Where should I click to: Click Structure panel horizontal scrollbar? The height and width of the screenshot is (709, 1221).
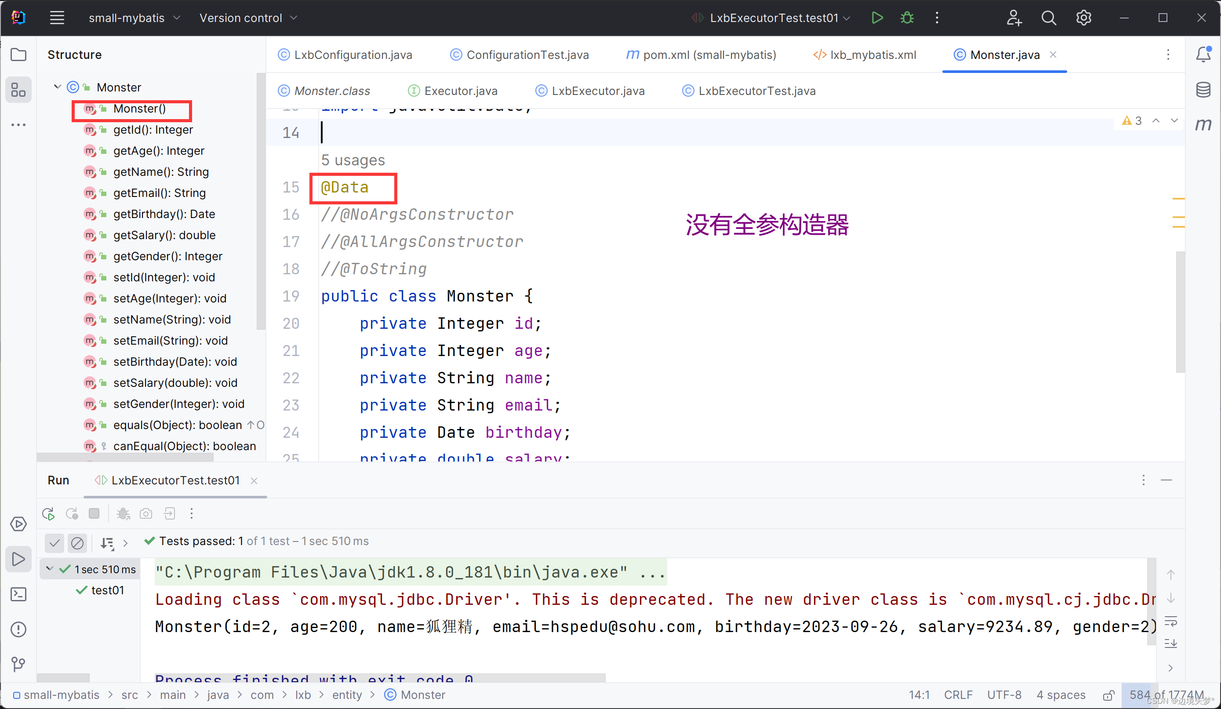125,457
